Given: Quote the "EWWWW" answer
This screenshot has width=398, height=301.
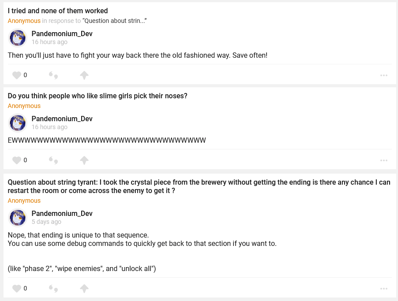Looking at the screenshot, I should [53, 160].
